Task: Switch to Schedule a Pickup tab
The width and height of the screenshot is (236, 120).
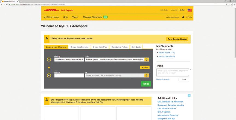Action: (120, 47)
